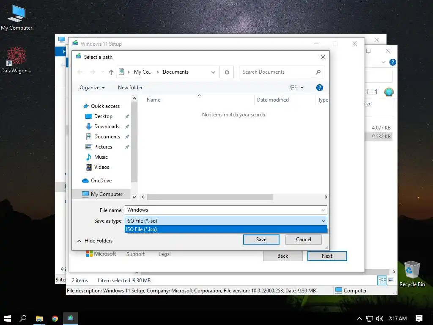This screenshot has width=433, height=325.
Task: Collapse with Hide Folders
Action: [x=95, y=241]
